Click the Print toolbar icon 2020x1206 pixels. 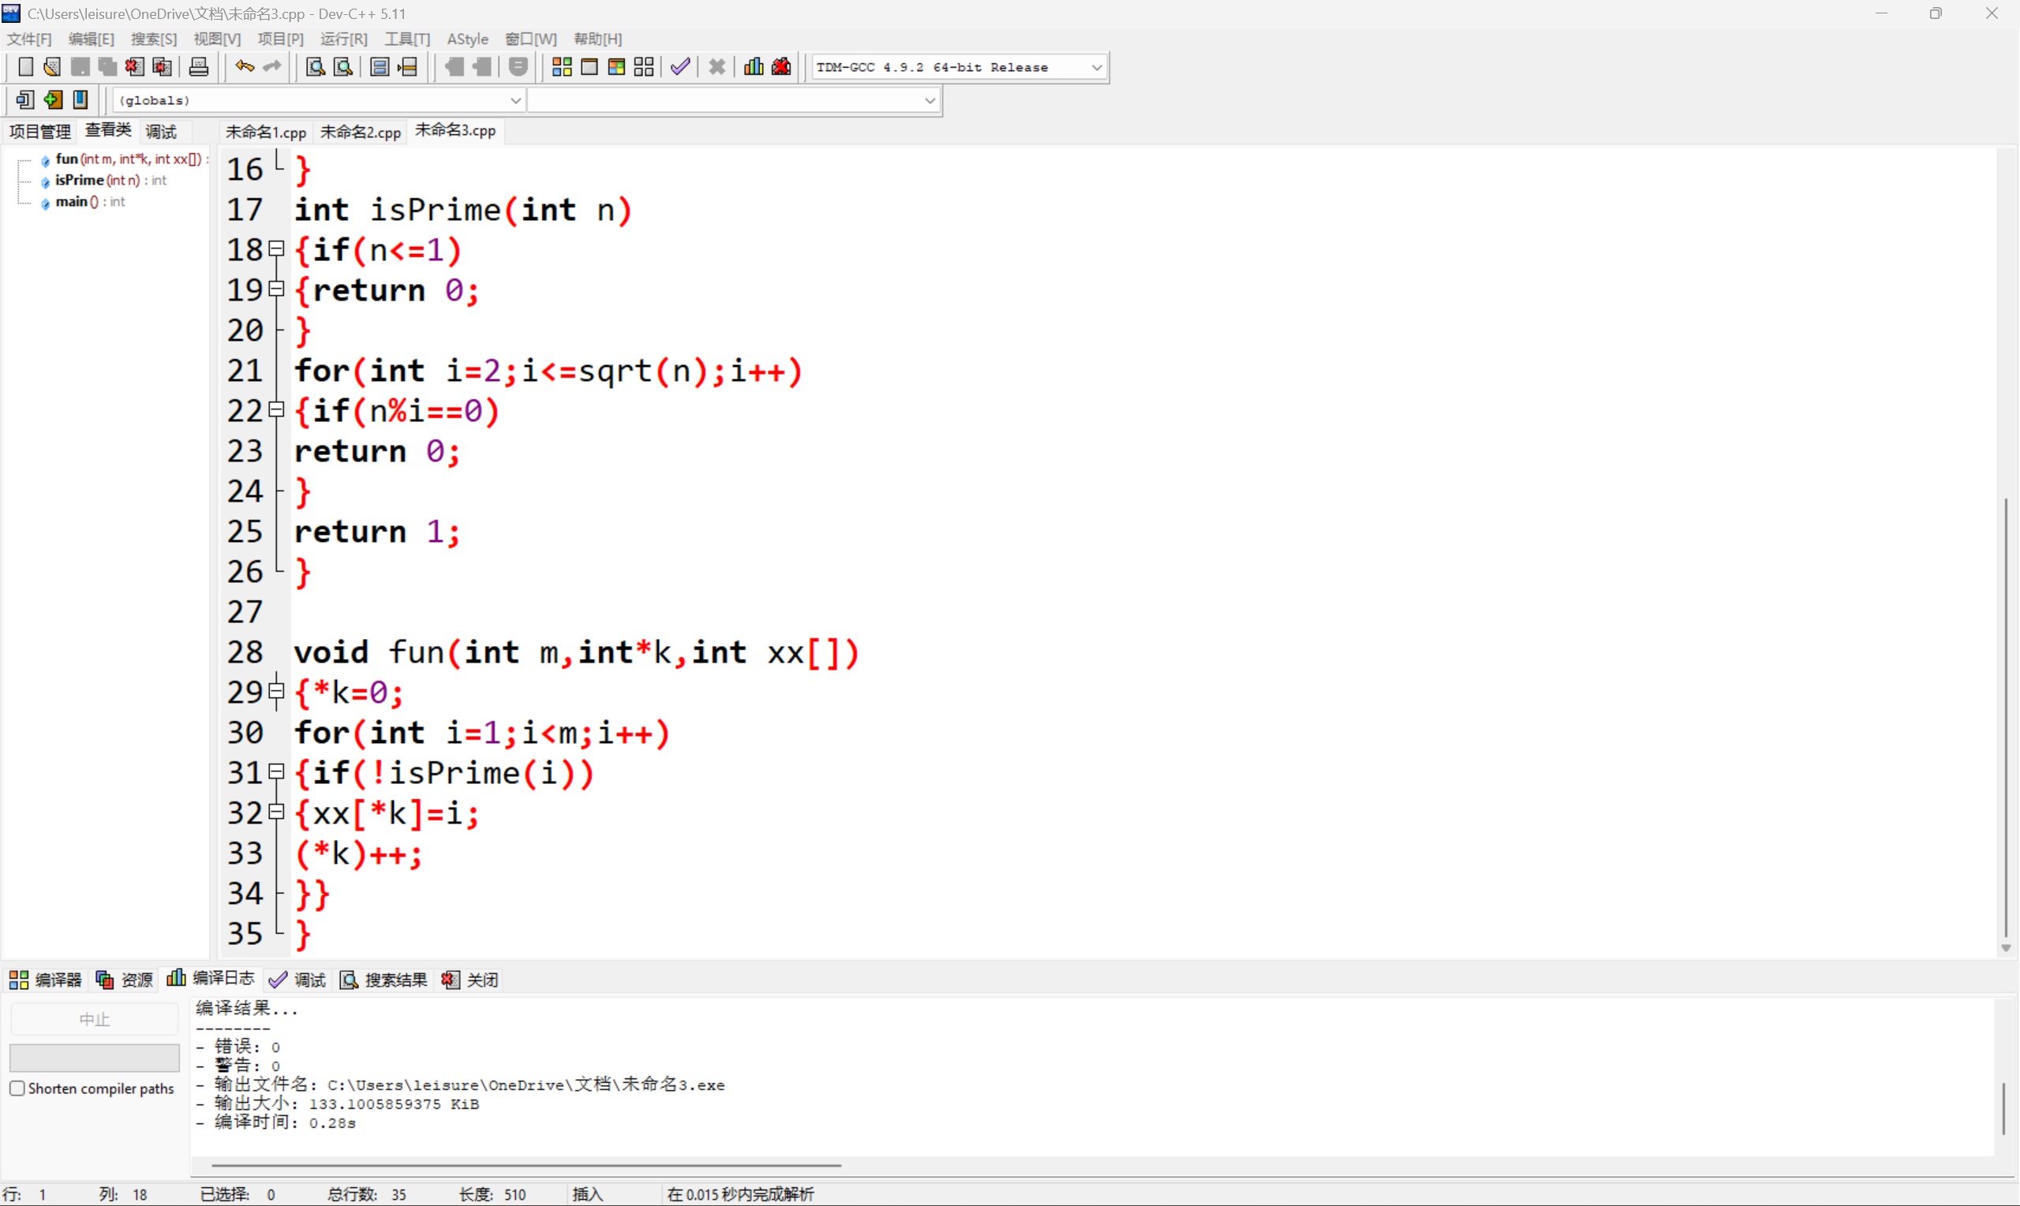(x=198, y=66)
